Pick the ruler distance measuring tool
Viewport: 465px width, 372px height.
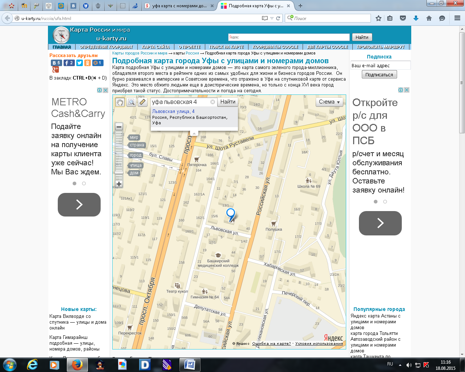(142, 102)
